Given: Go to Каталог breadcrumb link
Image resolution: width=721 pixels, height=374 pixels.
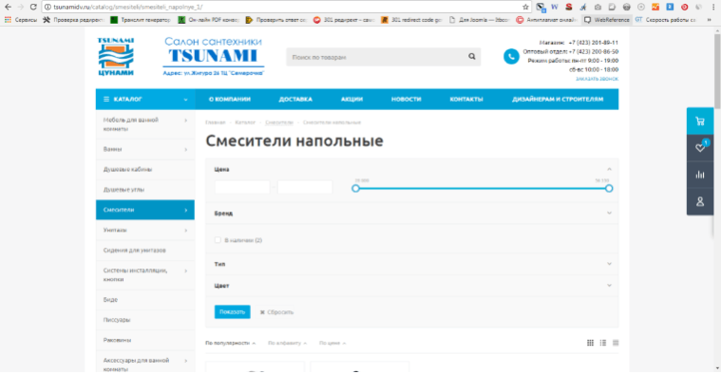Looking at the screenshot, I should pos(245,122).
